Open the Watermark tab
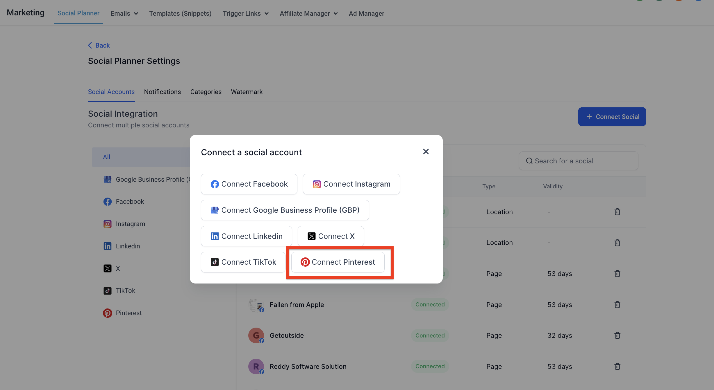The width and height of the screenshot is (714, 390). click(247, 92)
